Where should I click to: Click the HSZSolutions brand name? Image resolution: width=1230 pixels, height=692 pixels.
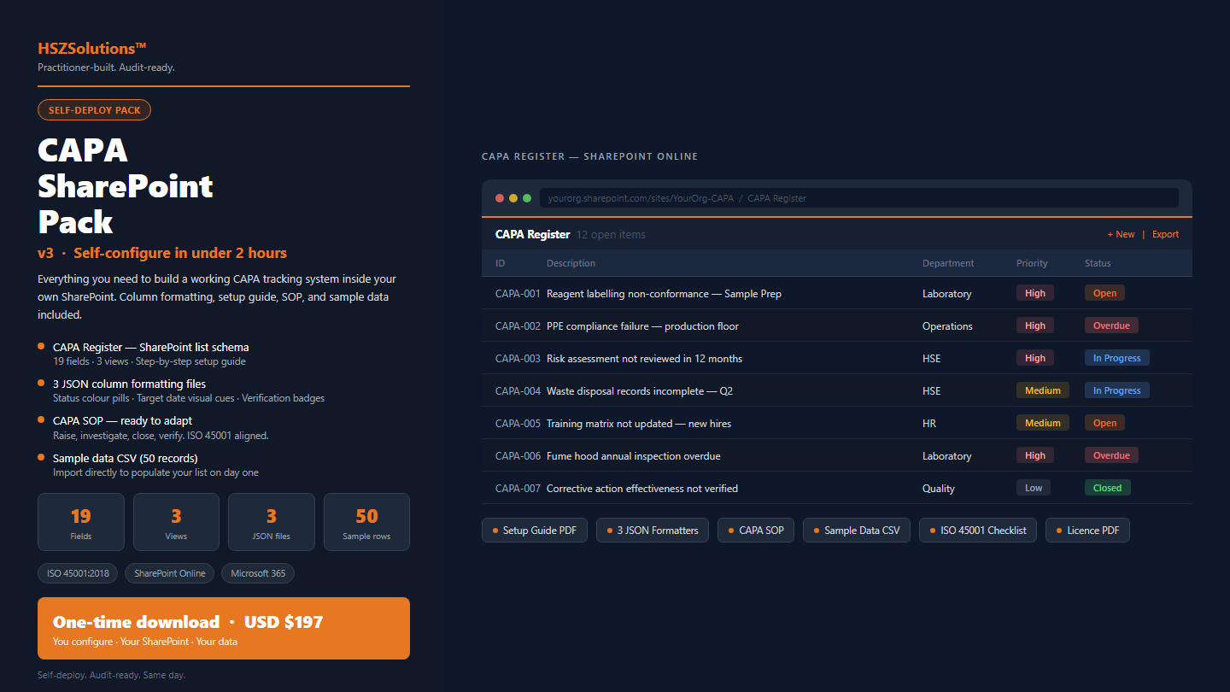[92, 49]
